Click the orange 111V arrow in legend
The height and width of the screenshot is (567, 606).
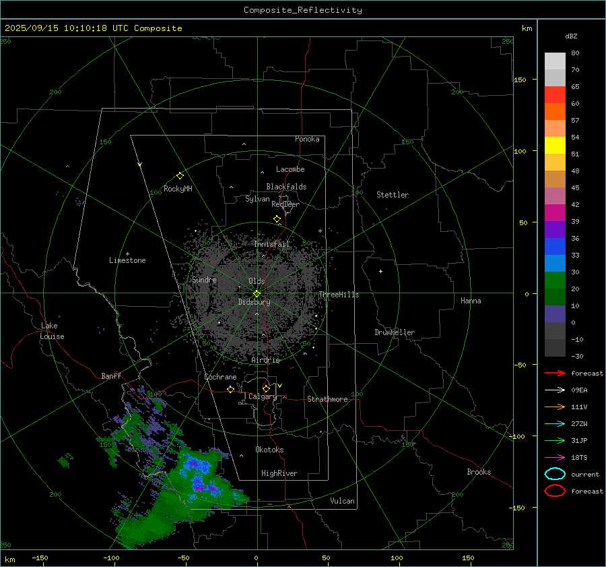(x=555, y=407)
